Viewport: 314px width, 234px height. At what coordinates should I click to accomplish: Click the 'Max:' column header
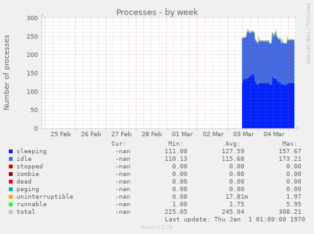[x=289, y=144]
